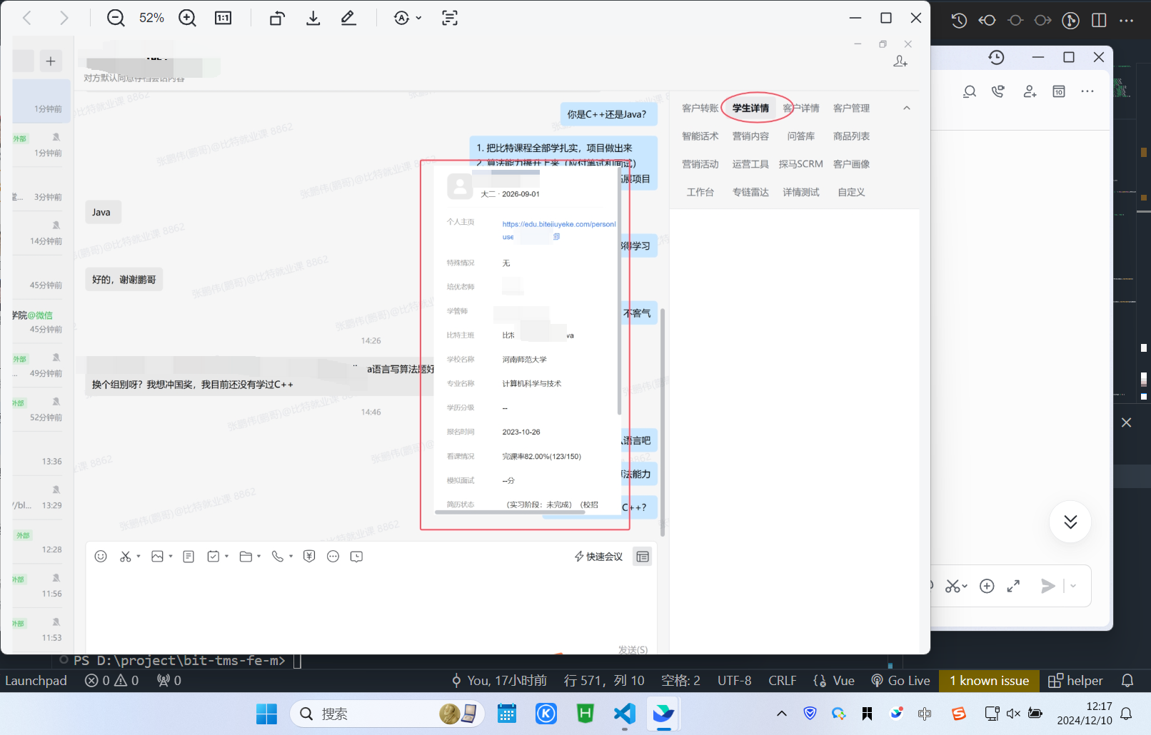Viewport: 1151px width, 735px height.
Task: Click the plus circle in chat input bar
Action: coord(987,586)
